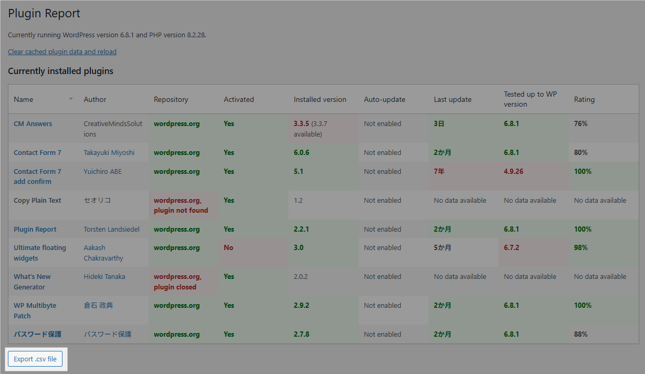Click the Plugin Report page heading
The image size is (645, 374).
(x=44, y=14)
